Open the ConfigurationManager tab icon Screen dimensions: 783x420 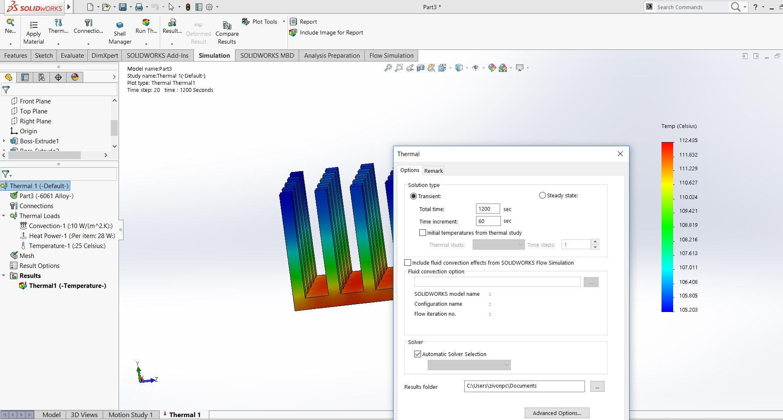click(42, 77)
